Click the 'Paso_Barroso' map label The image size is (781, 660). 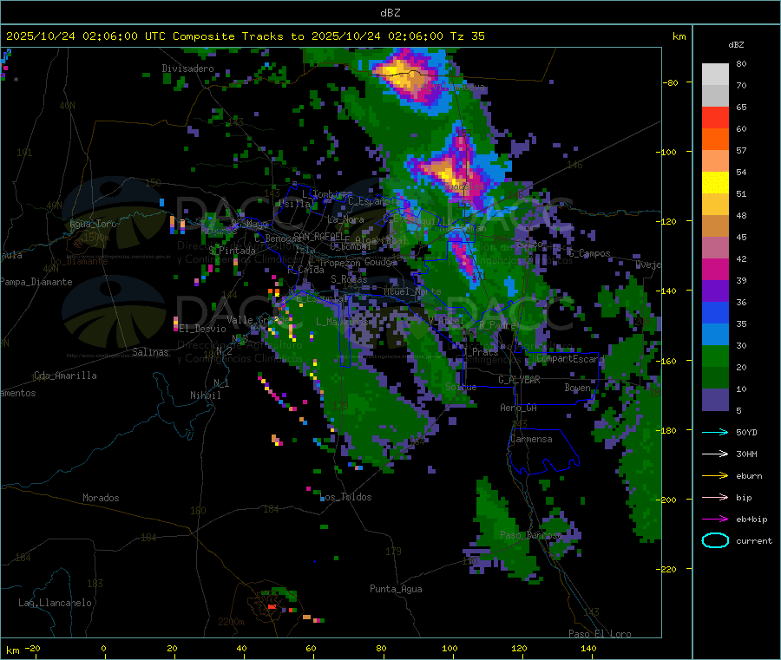[x=531, y=535]
